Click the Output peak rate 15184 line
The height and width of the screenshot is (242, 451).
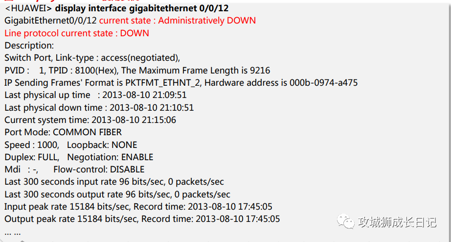[x=142, y=219]
